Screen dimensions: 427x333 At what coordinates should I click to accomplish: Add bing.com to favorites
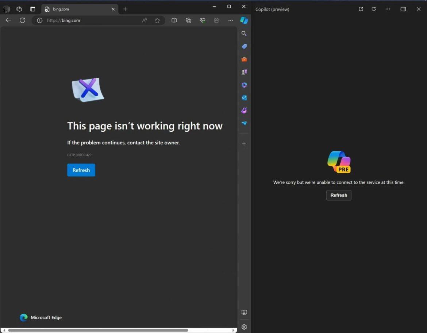click(x=157, y=20)
